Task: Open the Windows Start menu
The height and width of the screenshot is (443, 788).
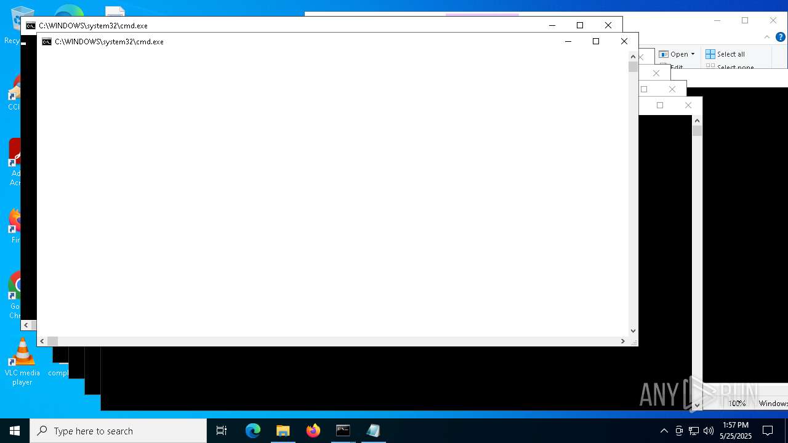Action: [15, 431]
